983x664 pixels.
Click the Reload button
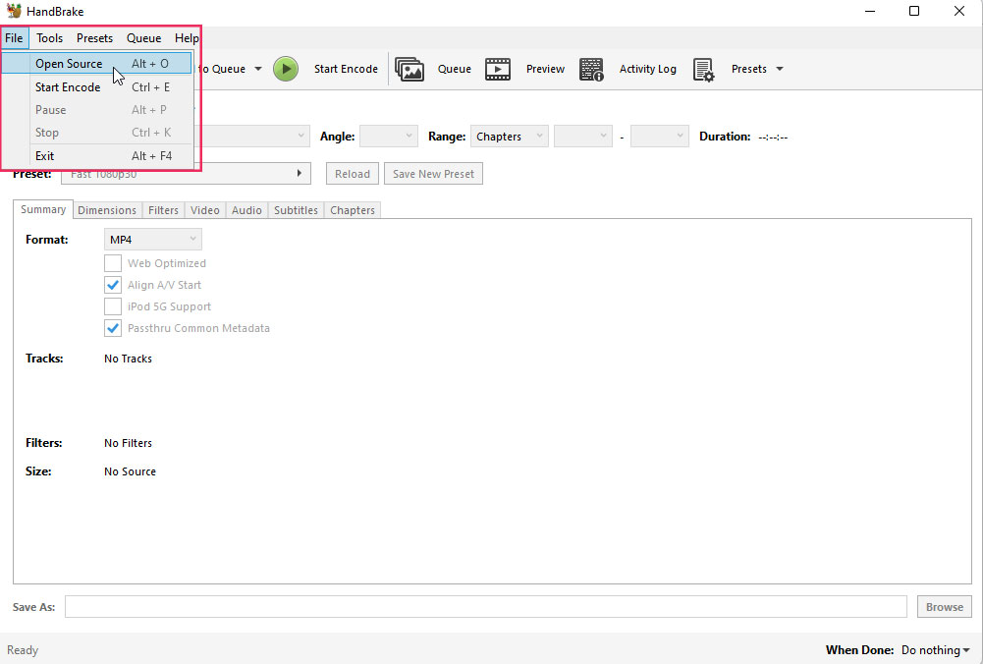[x=353, y=174]
